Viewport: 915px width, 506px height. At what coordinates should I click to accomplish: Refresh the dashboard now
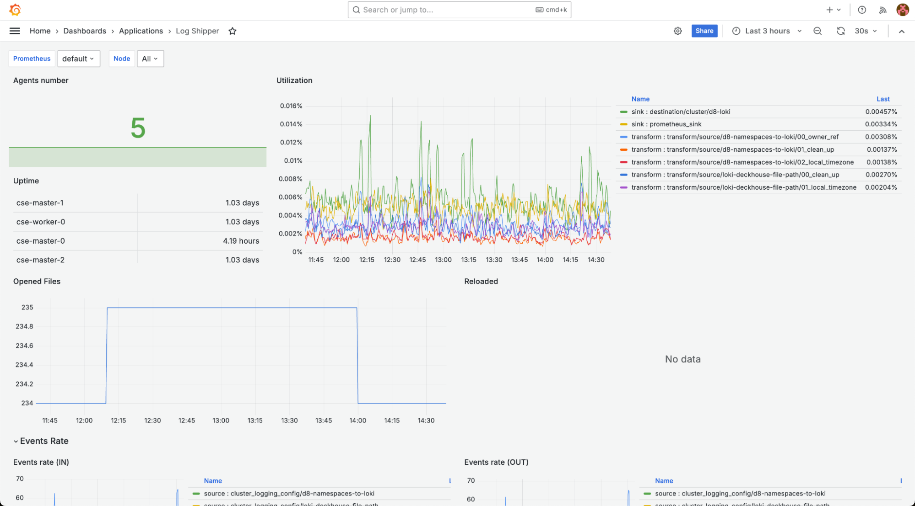point(840,31)
